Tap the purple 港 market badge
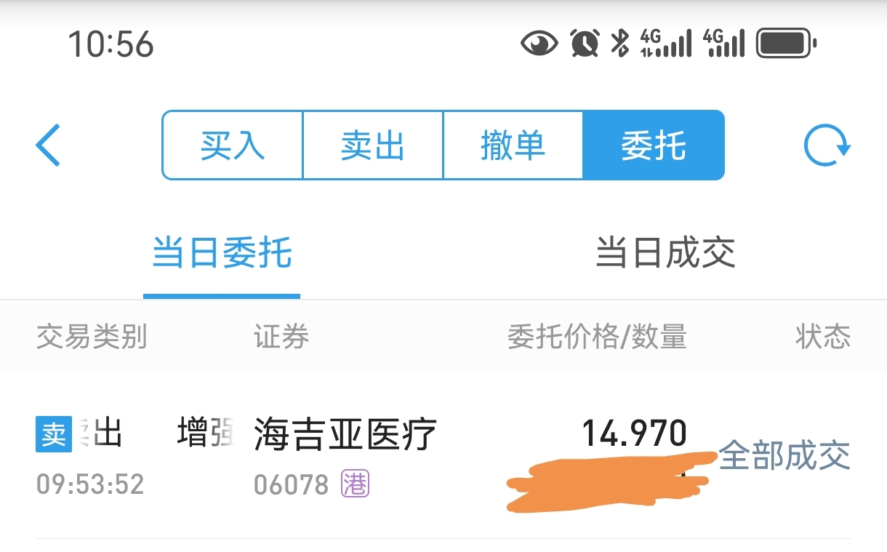The image size is (887, 552). point(355,484)
